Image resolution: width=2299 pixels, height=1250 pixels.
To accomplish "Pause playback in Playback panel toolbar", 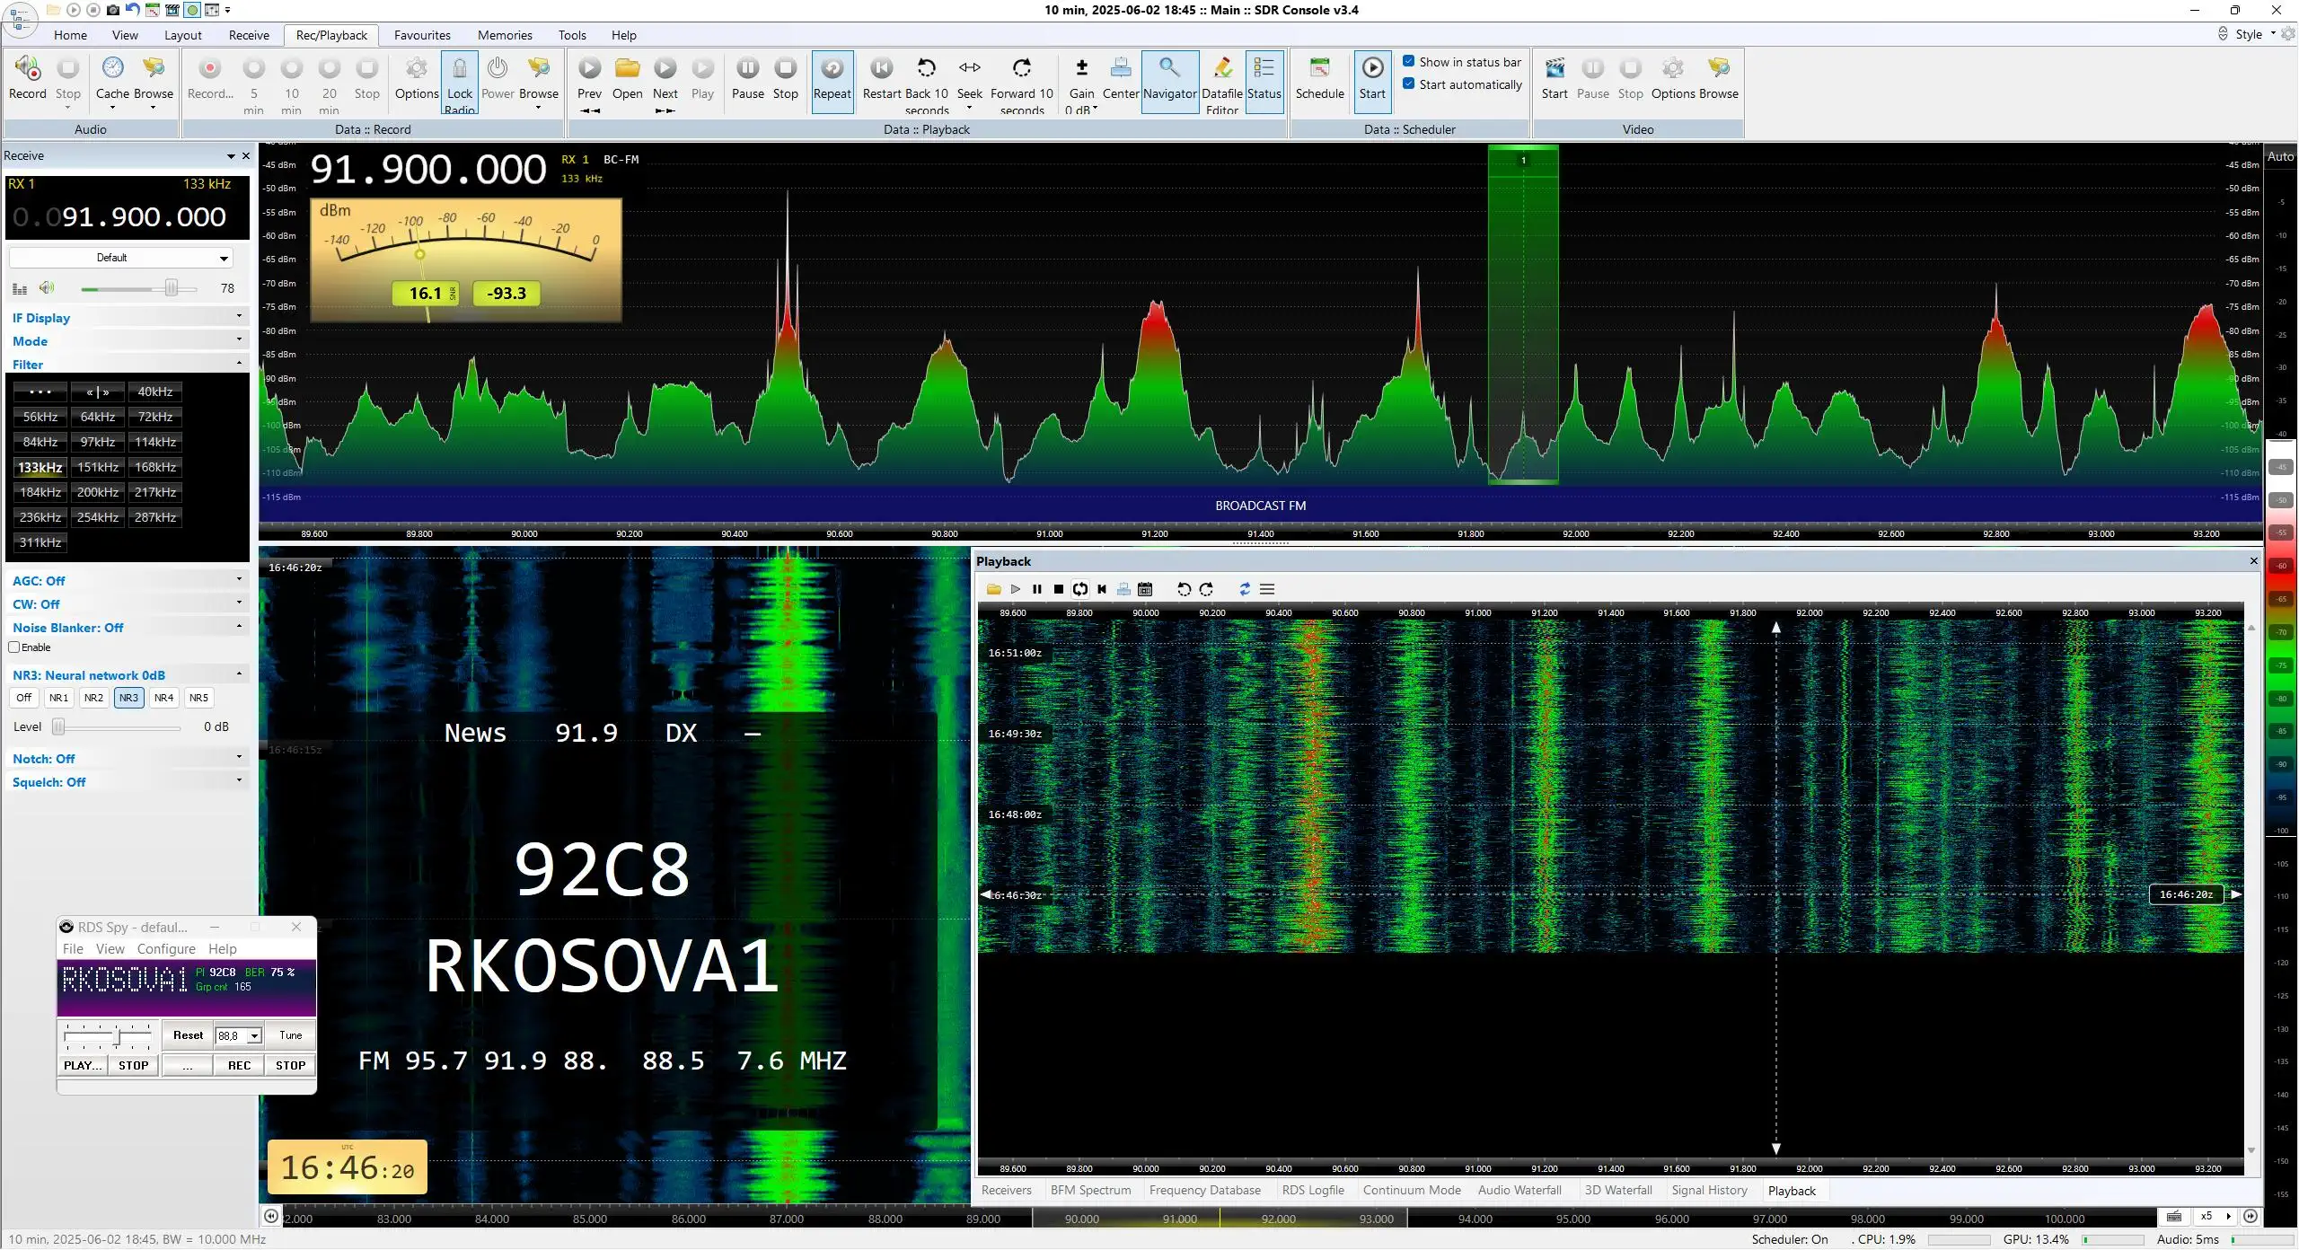I will [1037, 589].
